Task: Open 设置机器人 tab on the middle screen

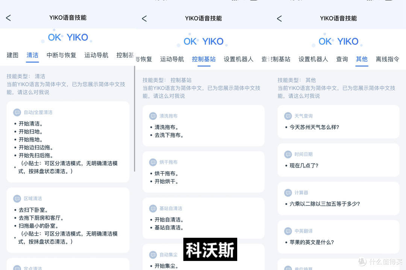Action: pyautogui.click(x=238, y=59)
